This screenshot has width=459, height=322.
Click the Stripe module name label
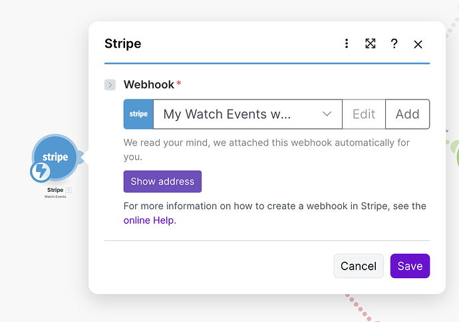click(55, 190)
